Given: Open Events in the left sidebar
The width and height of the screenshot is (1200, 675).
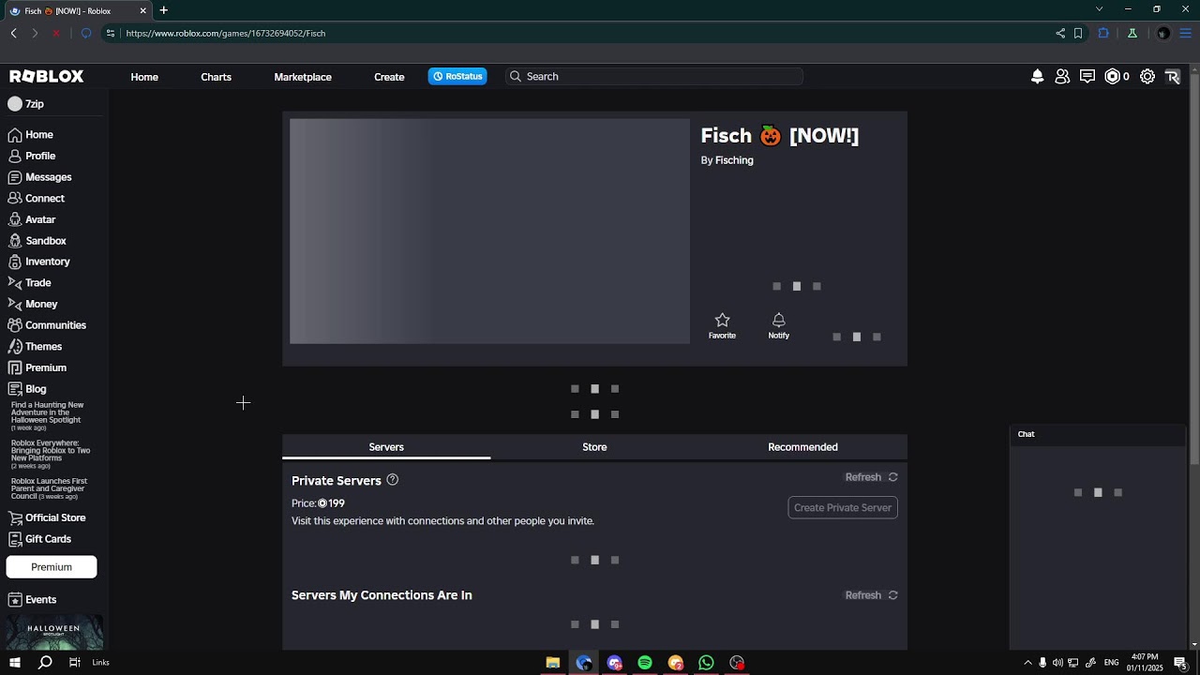Looking at the screenshot, I should (33, 600).
